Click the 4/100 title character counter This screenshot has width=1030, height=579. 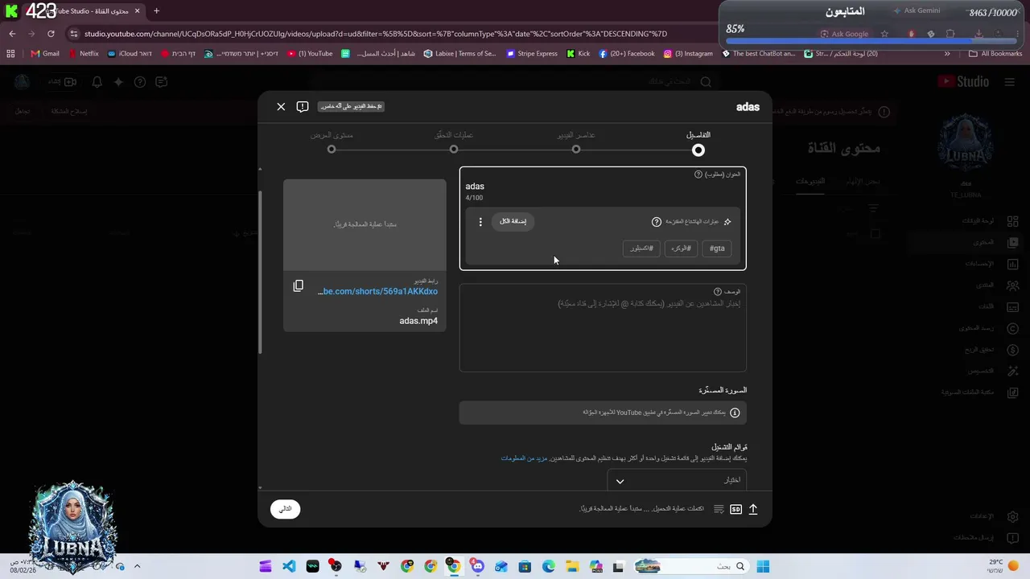(474, 198)
